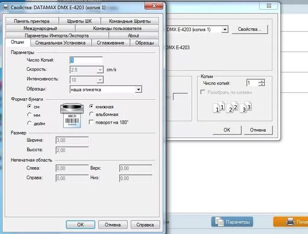Viewport: 308px width, 234px height.
Task: Select the мм unit radio button
Action: tap(29, 114)
